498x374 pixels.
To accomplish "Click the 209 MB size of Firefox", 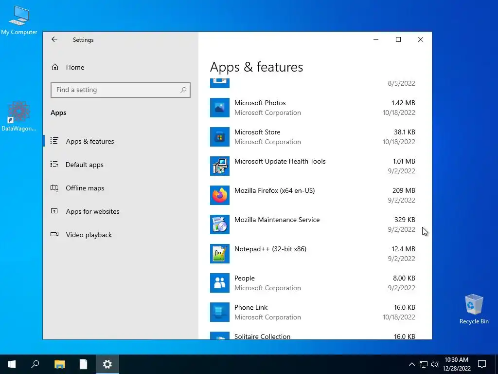I will 404,190.
